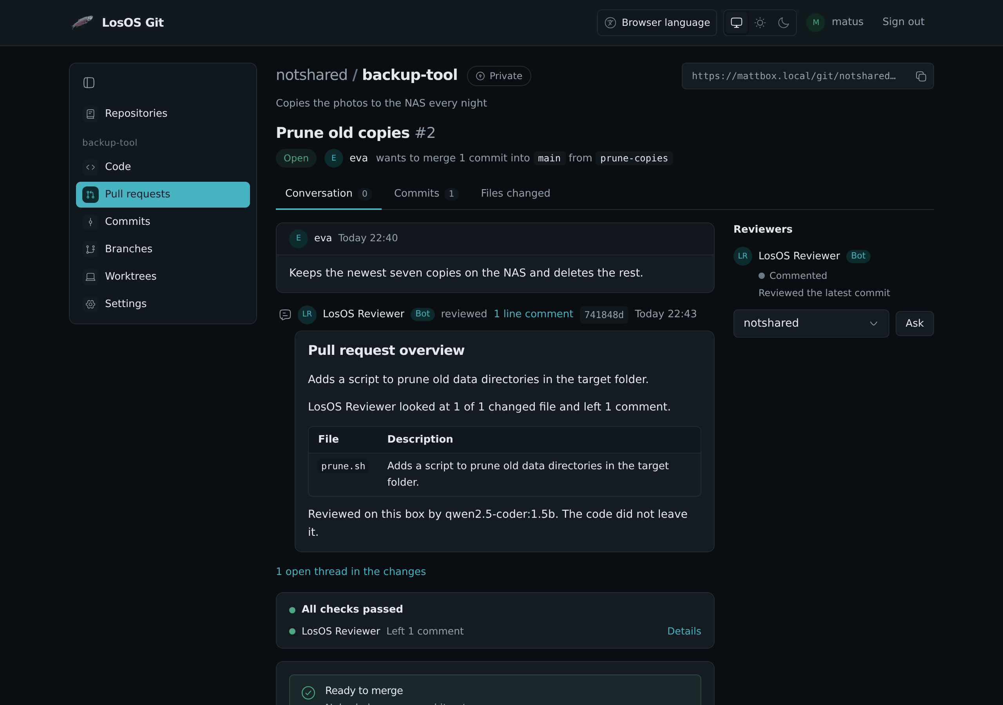Open the Branches section
The height and width of the screenshot is (705, 1003).
[x=163, y=249]
